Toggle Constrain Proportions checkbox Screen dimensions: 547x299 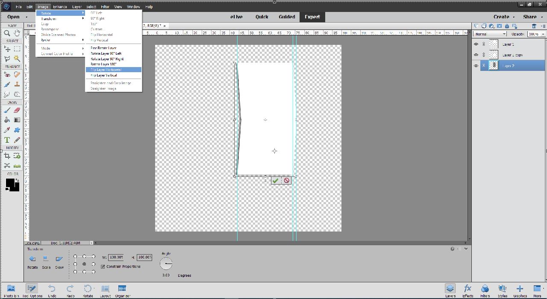[x=103, y=267]
